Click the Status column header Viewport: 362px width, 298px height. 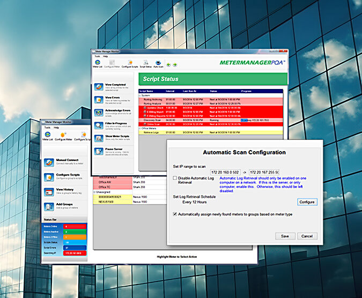[213, 91]
